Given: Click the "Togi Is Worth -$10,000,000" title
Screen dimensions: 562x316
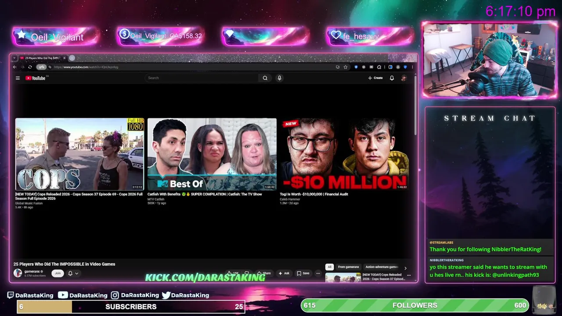Looking at the screenshot, I should coord(314,194).
